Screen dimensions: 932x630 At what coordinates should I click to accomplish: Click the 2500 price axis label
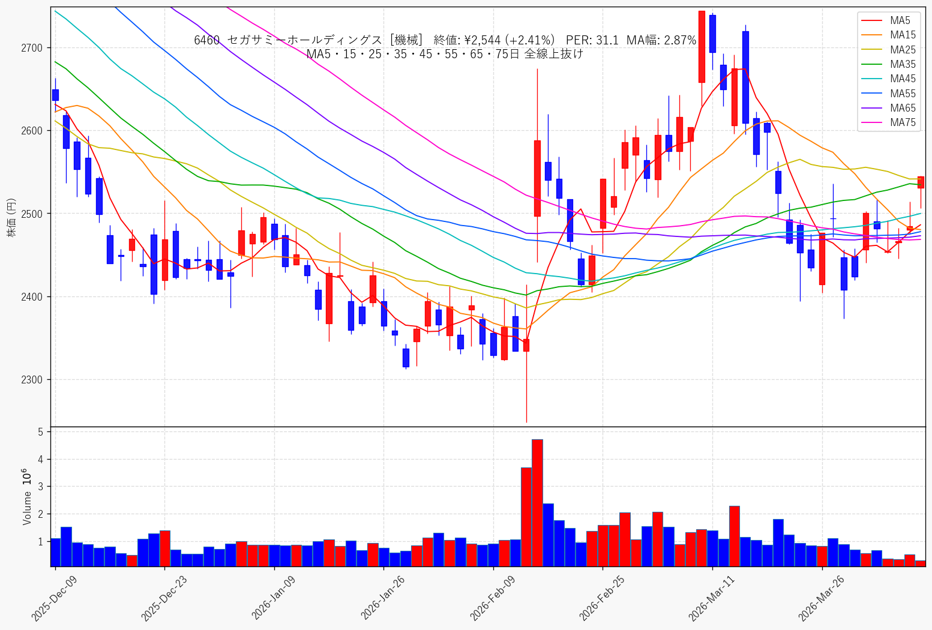pos(32,214)
